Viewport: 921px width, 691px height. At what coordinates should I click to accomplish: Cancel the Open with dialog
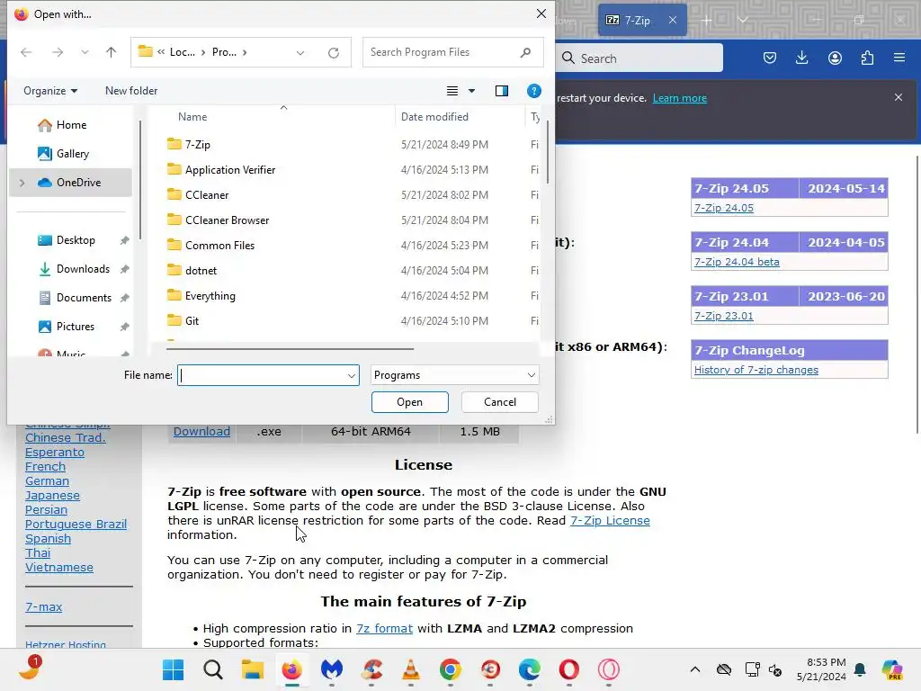click(x=500, y=402)
